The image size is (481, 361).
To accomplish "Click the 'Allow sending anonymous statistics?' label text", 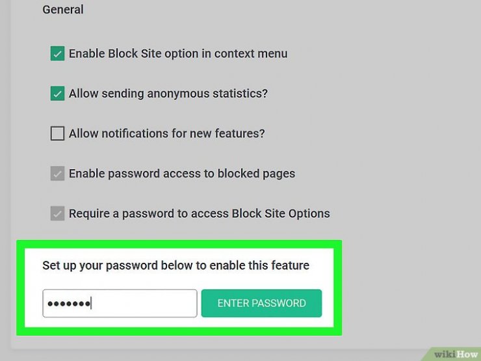I will point(168,94).
